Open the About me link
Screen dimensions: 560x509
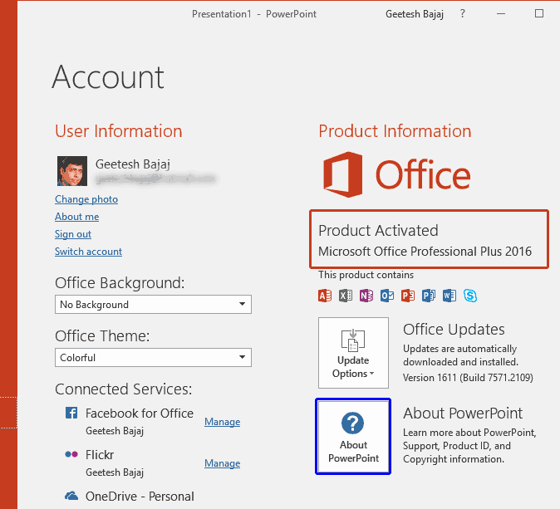click(x=76, y=217)
